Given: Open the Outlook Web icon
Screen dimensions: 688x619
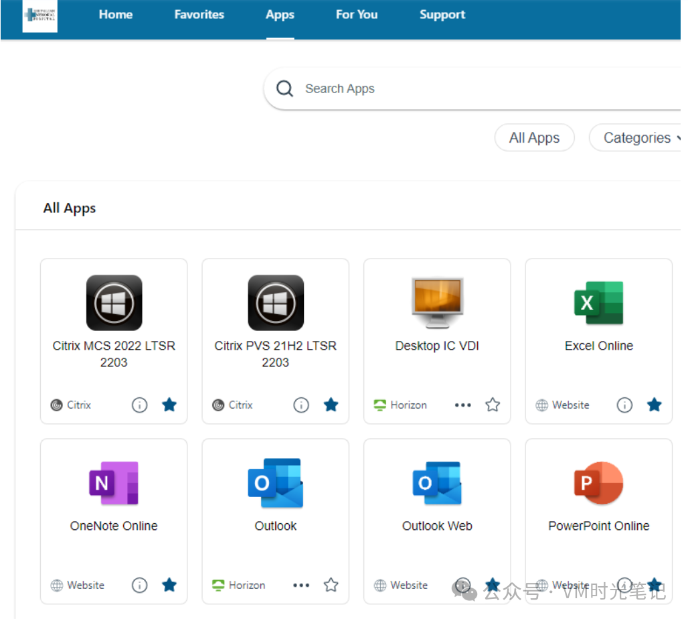Looking at the screenshot, I should tap(437, 483).
